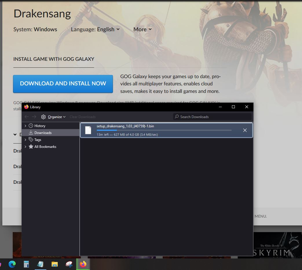302x270 pixels.
Task: Click 'System: Windows' text on GOG page
Action: tap(35, 29)
